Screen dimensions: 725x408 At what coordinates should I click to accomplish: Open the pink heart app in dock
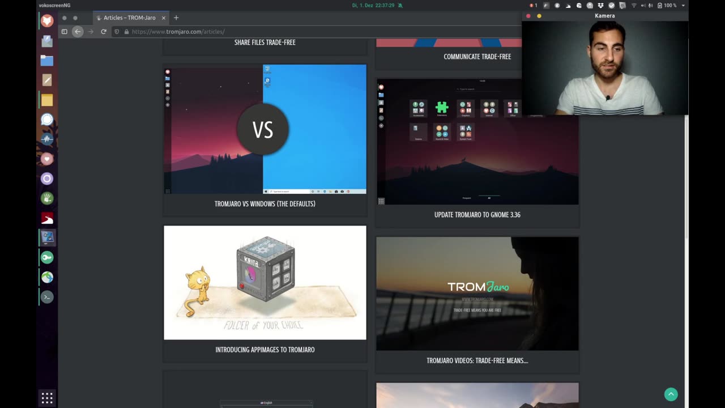pos(47,159)
